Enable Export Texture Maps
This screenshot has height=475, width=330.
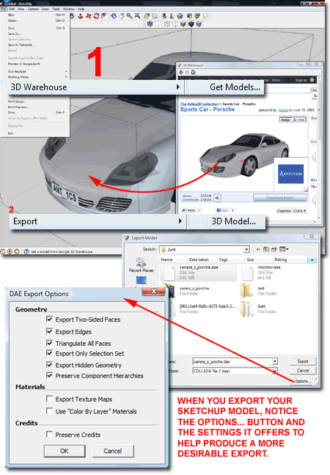[49, 399]
